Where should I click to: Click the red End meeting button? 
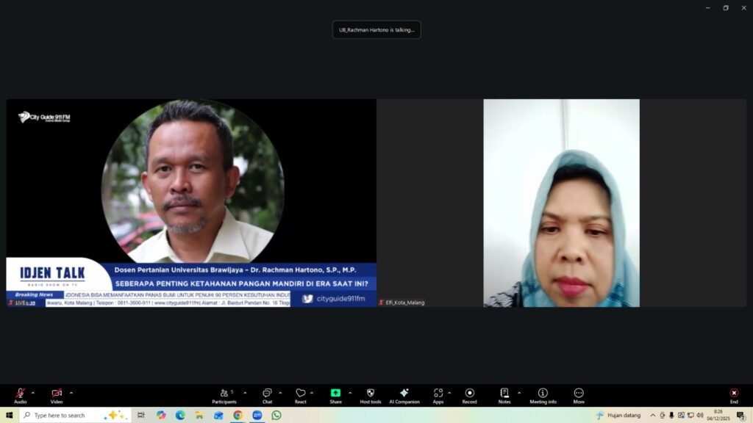(x=733, y=394)
